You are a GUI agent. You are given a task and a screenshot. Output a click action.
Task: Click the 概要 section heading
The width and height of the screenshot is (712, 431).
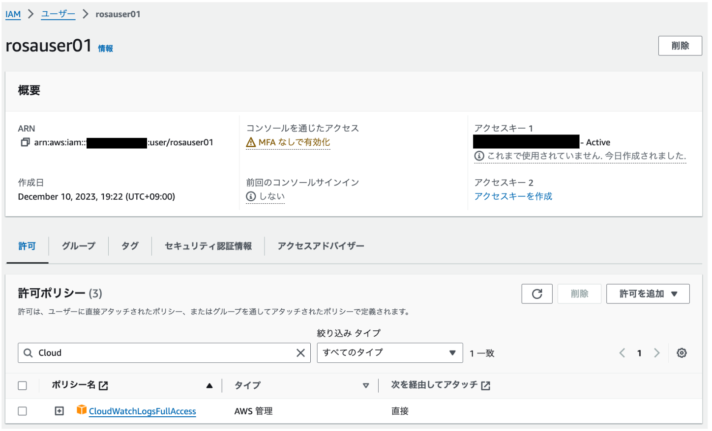tap(29, 90)
